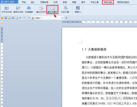Close the 文档1 document tab with its X
Viewport: 137px width, 107px height.
pos(62,18)
